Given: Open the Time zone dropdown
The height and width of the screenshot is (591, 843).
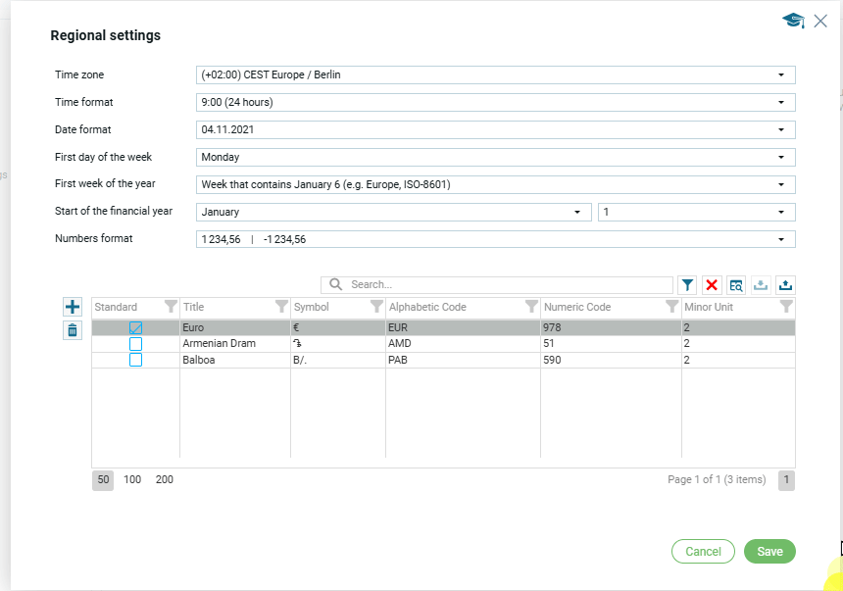Looking at the screenshot, I should click(495, 74).
